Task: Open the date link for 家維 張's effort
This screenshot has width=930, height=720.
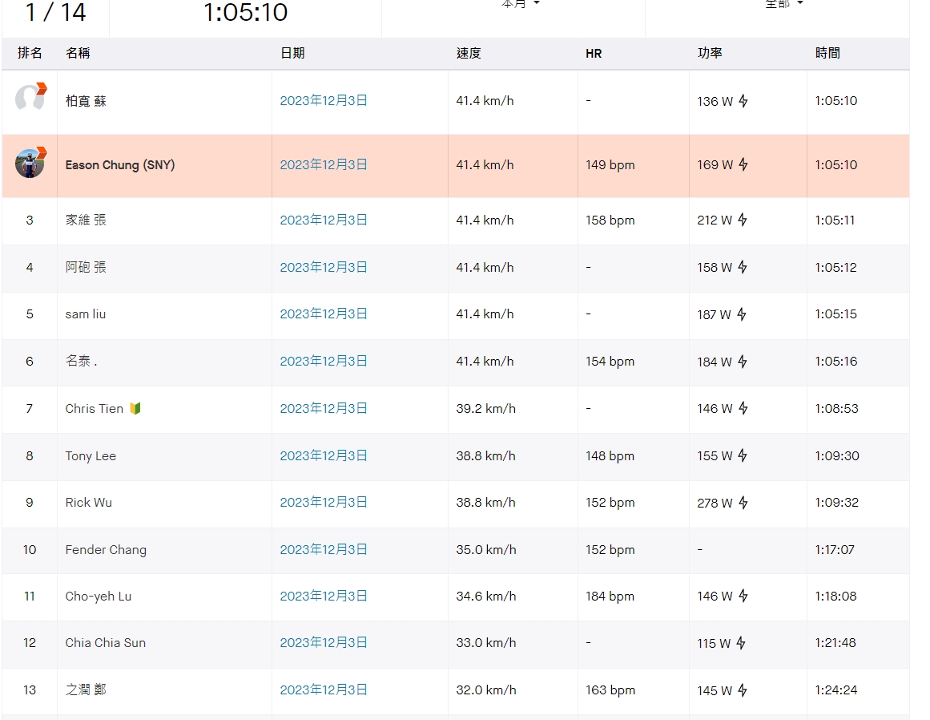Action: 324,220
